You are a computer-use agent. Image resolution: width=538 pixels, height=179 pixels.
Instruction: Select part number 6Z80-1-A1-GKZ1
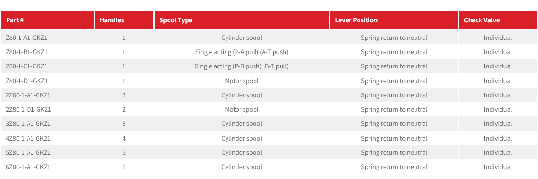(x=28, y=167)
